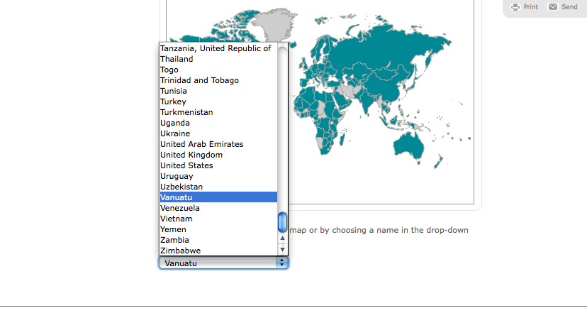Click the Send link
Screen dimensions: 587x313
click(569, 7)
